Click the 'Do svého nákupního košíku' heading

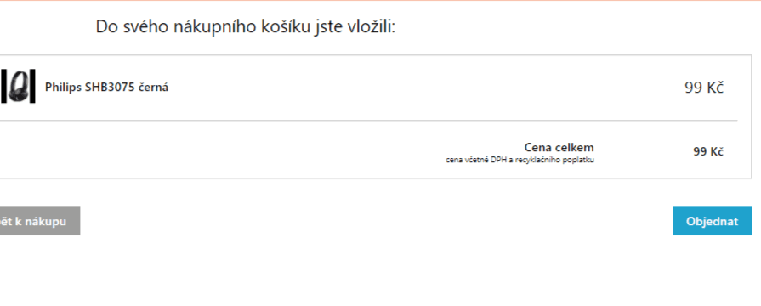pos(246,26)
